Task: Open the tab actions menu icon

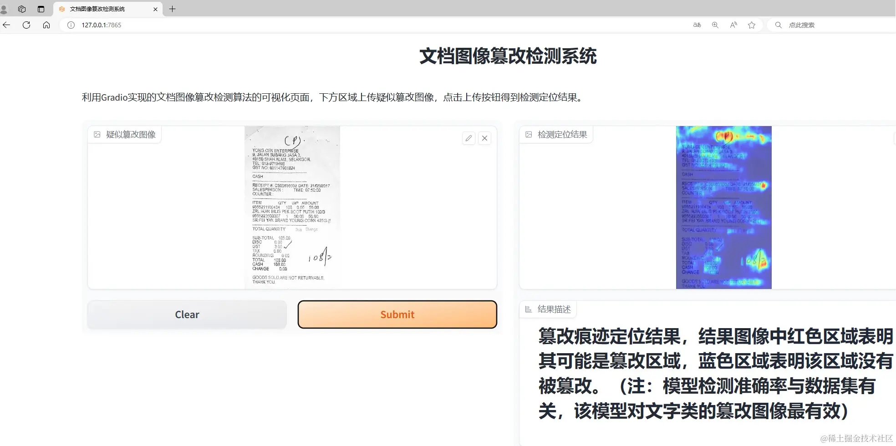Action: 41,9
